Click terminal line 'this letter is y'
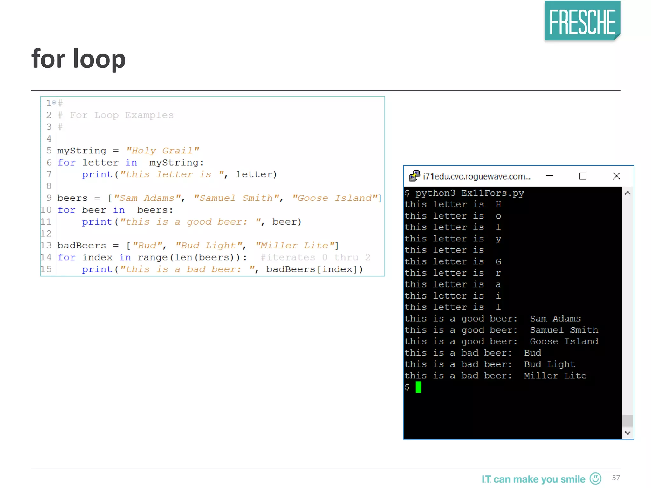Screen dimensions: 651x488 453,239
